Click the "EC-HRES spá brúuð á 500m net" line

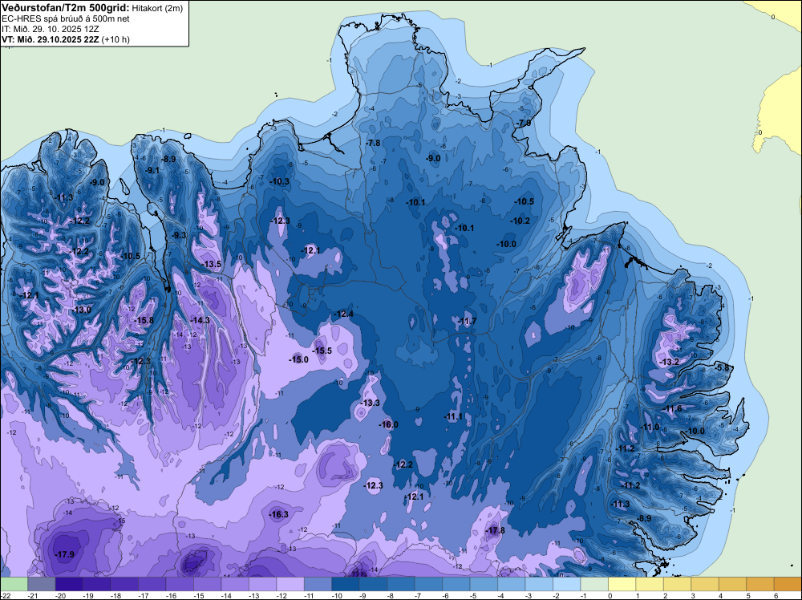click(x=66, y=18)
